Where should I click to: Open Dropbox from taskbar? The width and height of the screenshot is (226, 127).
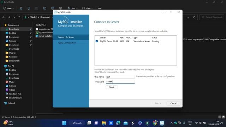click(111, 123)
